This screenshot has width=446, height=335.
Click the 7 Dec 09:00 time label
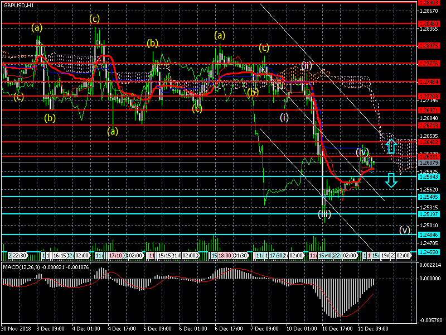[x=265, y=329]
